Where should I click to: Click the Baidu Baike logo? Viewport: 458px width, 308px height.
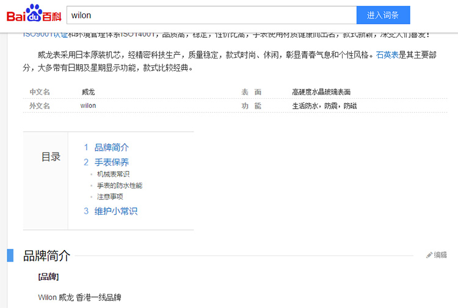pos(34,13)
